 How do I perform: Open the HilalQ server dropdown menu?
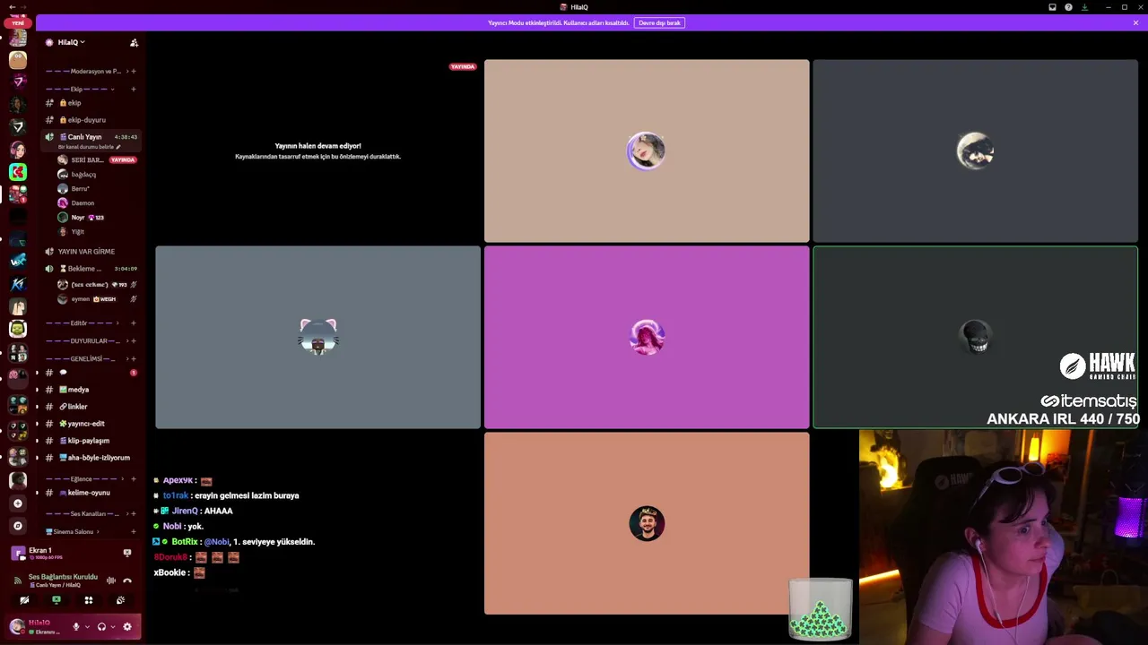tap(72, 42)
